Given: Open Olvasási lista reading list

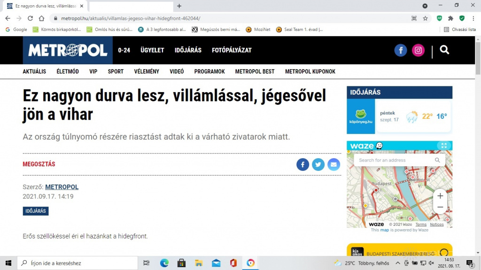Looking at the screenshot, I should 460,29.
